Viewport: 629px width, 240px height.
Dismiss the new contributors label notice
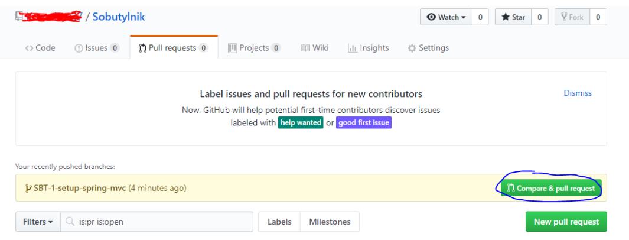pos(578,93)
